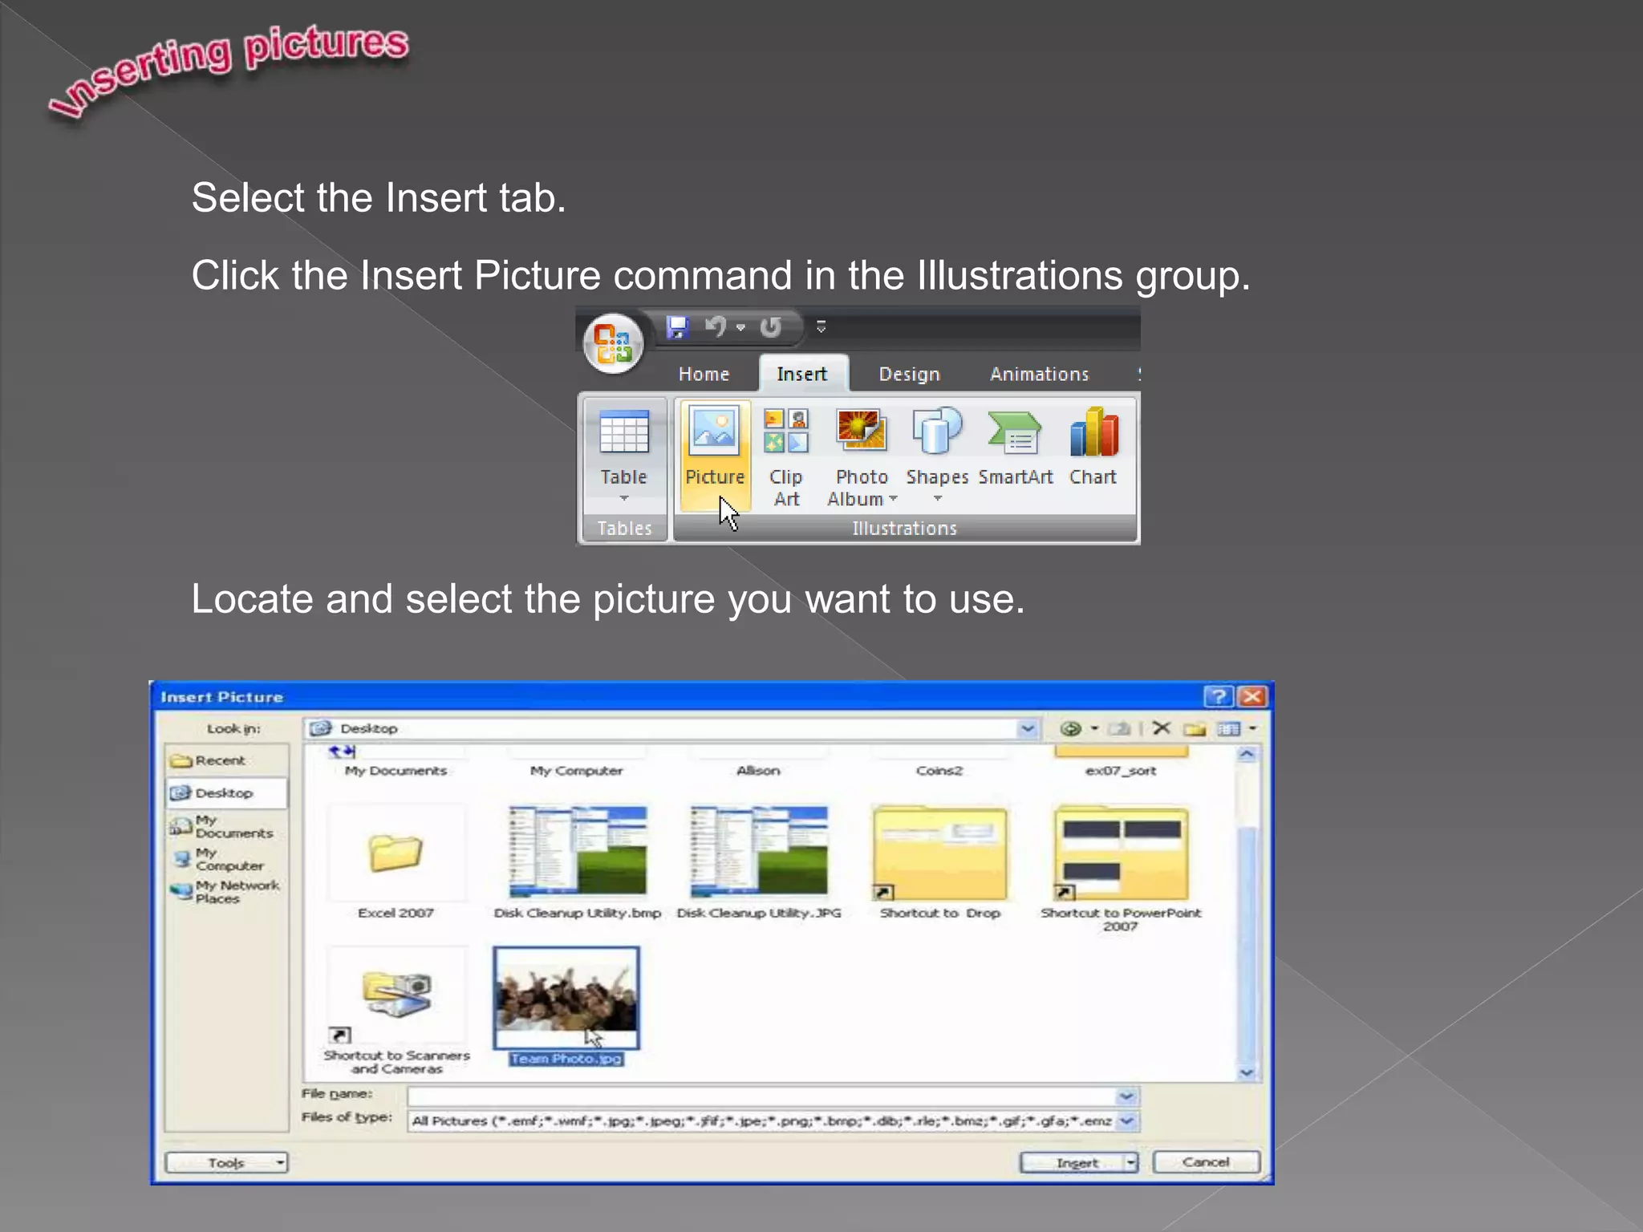Screen dimensions: 1643x1232
Task: Select Desktop in the places bar
Action: tap(226, 792)
